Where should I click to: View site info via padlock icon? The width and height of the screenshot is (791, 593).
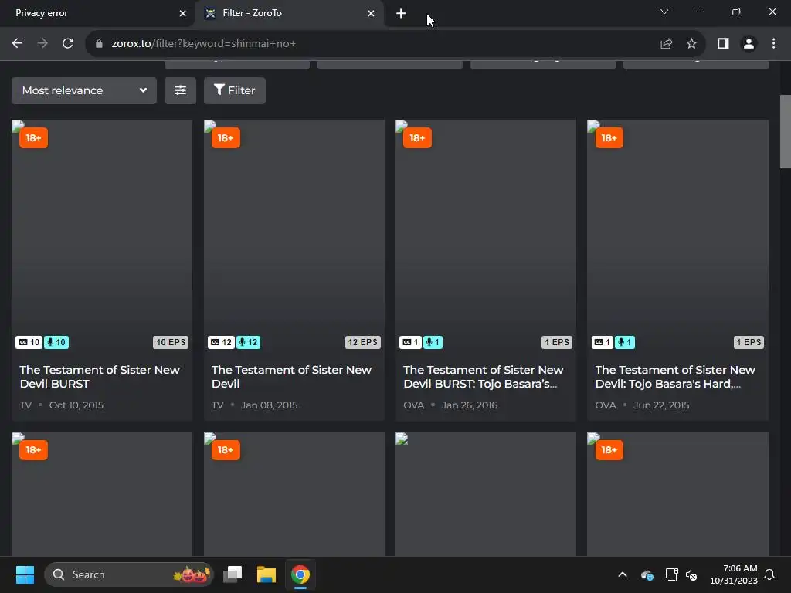(x=100, y=44)
